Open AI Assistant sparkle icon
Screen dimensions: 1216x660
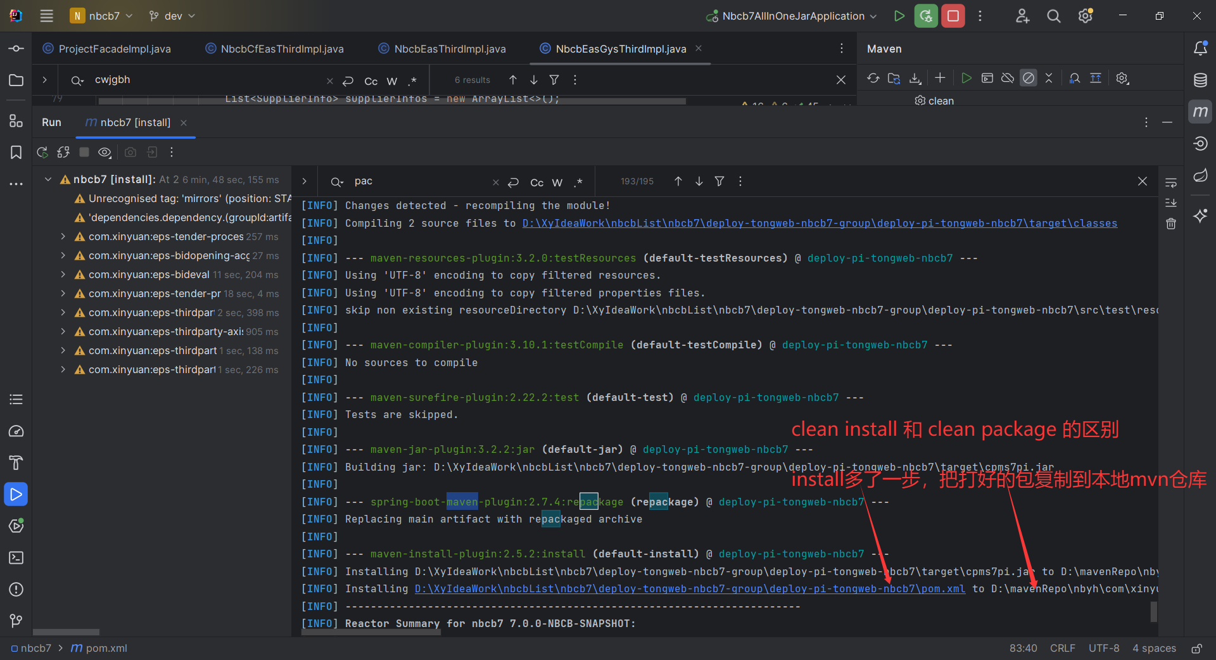click(1200, 215)
